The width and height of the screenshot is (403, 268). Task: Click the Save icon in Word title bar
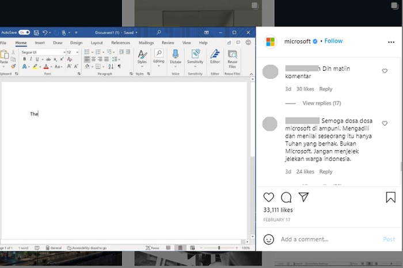click(x=36, y=33)
